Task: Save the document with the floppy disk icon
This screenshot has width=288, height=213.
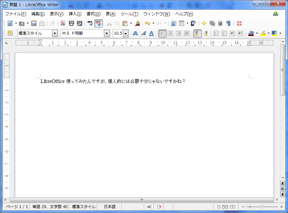Action: 34,23
